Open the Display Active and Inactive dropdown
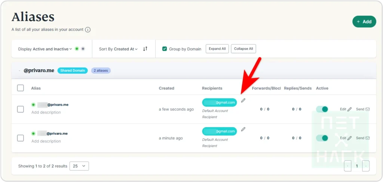383x182 pixels. [45, 49]
